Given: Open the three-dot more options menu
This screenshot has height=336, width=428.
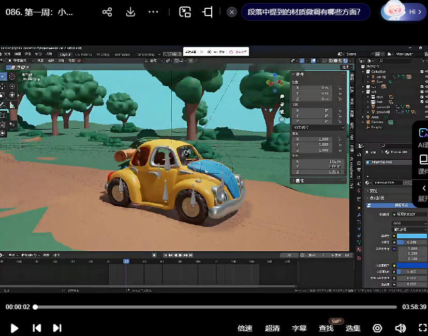Looking at the screenshot, I should tap(153, 12).
